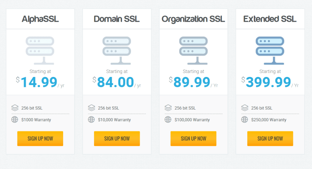Select the AlphaSSL plan heading

point(40,19)
